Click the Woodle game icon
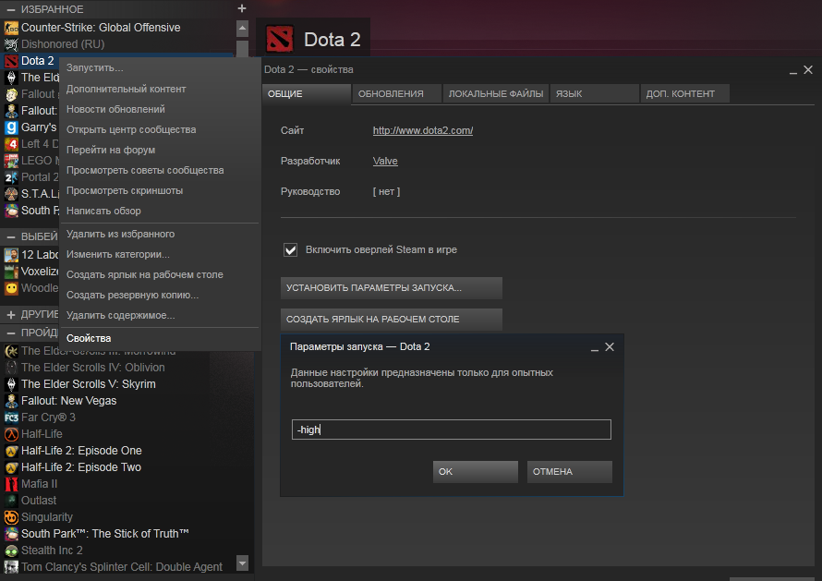822x581 pixels. tap(11, 288)
